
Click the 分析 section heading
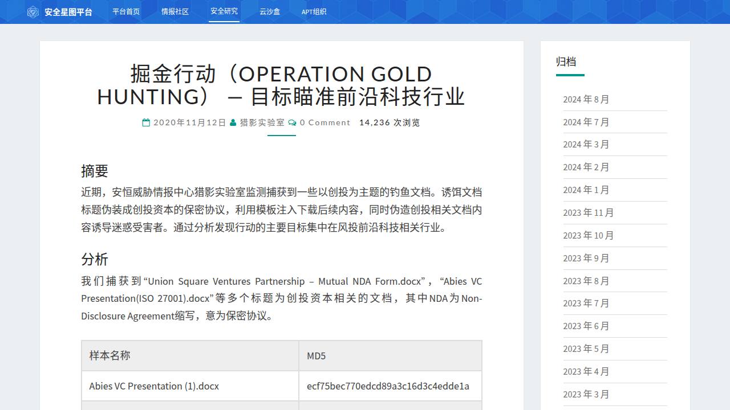95,259
